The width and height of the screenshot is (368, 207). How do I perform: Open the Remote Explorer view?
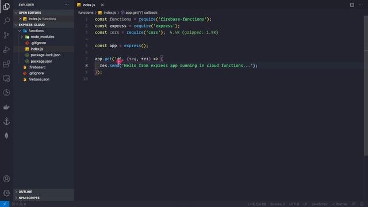(6, 78)
